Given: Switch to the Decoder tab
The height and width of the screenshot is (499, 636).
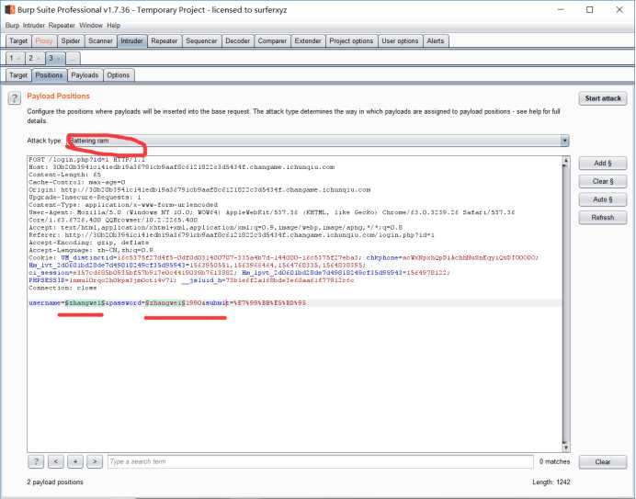Looking at the screenshot, I should tap(238, 41).
